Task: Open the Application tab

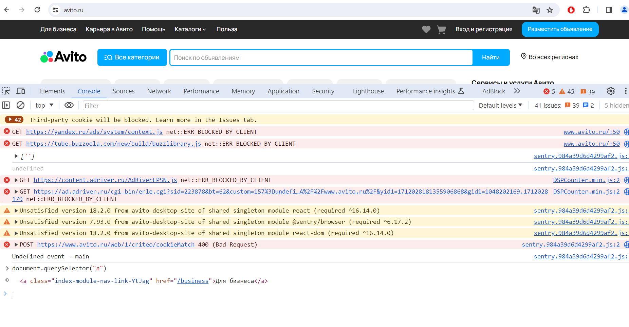Action: [x=283, y=91]
